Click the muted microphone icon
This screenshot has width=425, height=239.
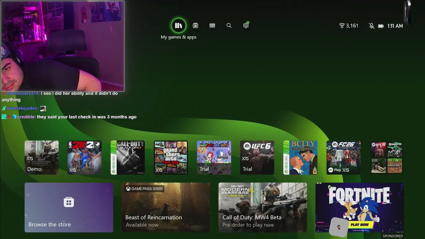(372, 26)
